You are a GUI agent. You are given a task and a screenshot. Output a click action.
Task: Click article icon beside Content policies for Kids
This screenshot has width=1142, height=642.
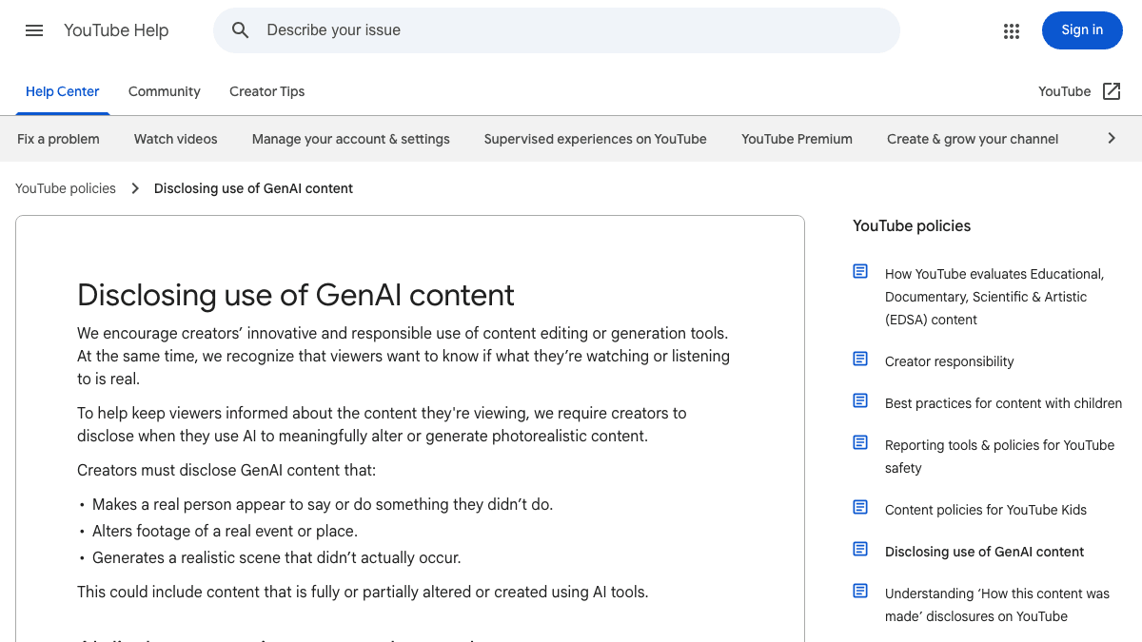click(860, 508)
